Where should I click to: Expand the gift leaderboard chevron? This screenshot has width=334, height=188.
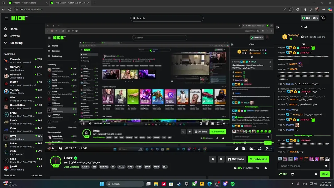[304, 44]
